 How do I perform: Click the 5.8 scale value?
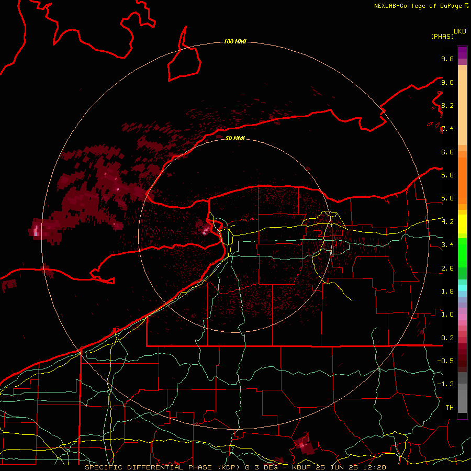(447, 175)
